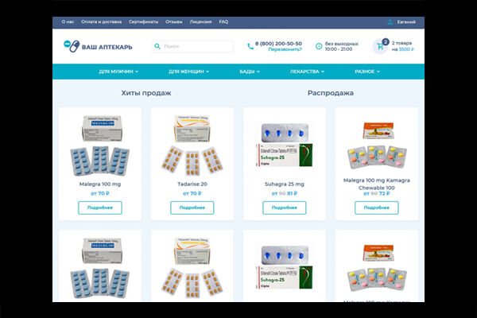Expand the Лекарства menu
The width and height of the screenshot is (477, 318).
pos(307,72)
